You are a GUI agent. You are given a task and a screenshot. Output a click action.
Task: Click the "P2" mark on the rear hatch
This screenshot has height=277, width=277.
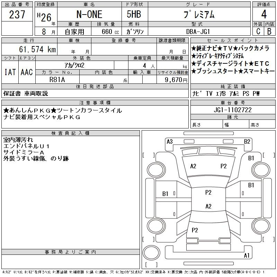195,230
